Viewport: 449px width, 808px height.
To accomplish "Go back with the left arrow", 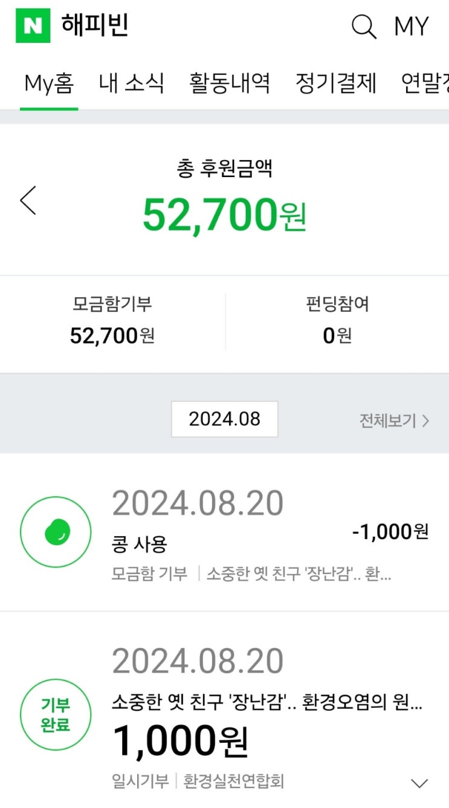I will click(x=28, y=201).
